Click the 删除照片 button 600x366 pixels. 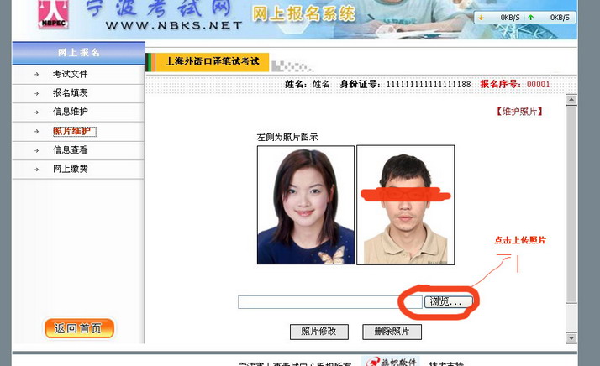pyautogui.click(x=392, y=332)
